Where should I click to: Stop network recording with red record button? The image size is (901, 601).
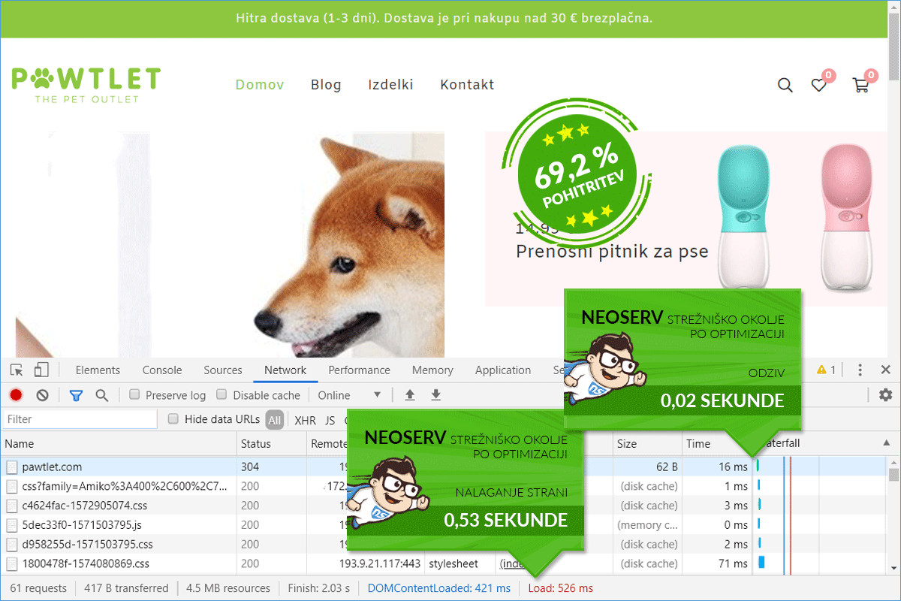16,395
